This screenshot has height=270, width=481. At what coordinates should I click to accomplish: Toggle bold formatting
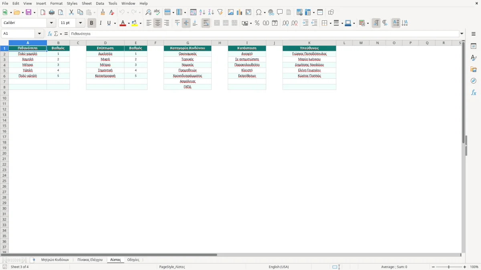[x=92, y=23]
